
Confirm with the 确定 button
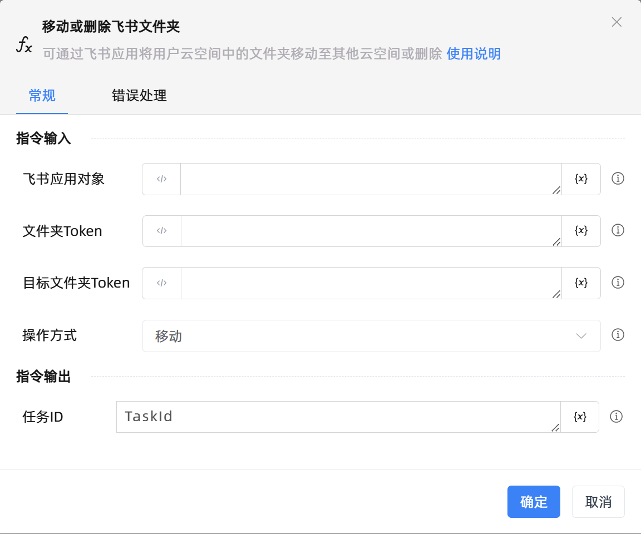(534, 502)
